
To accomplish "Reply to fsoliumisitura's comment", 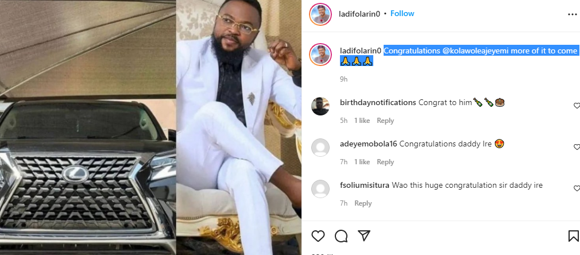I will coord(363,203).
